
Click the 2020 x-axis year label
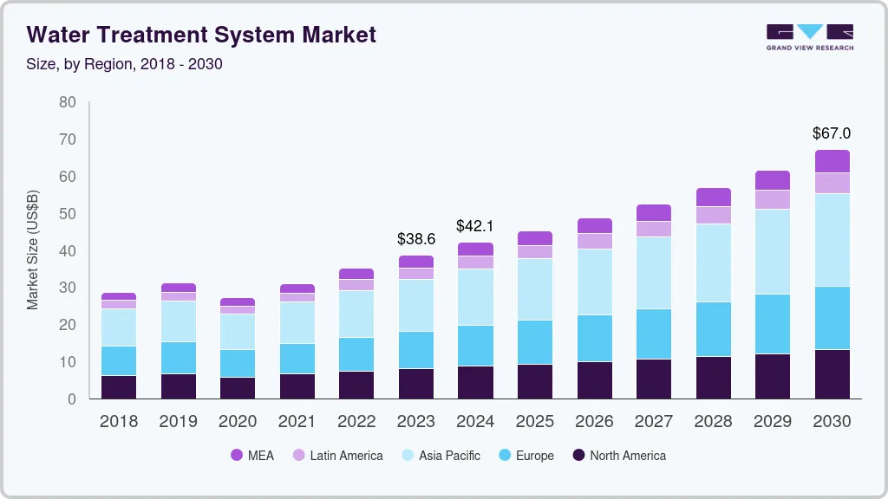(238, 422)
